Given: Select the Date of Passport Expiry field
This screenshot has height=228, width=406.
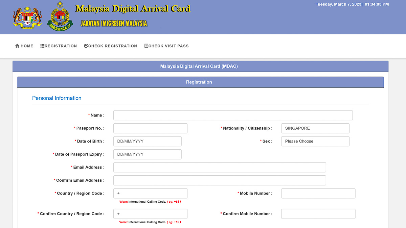Looking at the screenshot, I should click(x=147, y=154).
